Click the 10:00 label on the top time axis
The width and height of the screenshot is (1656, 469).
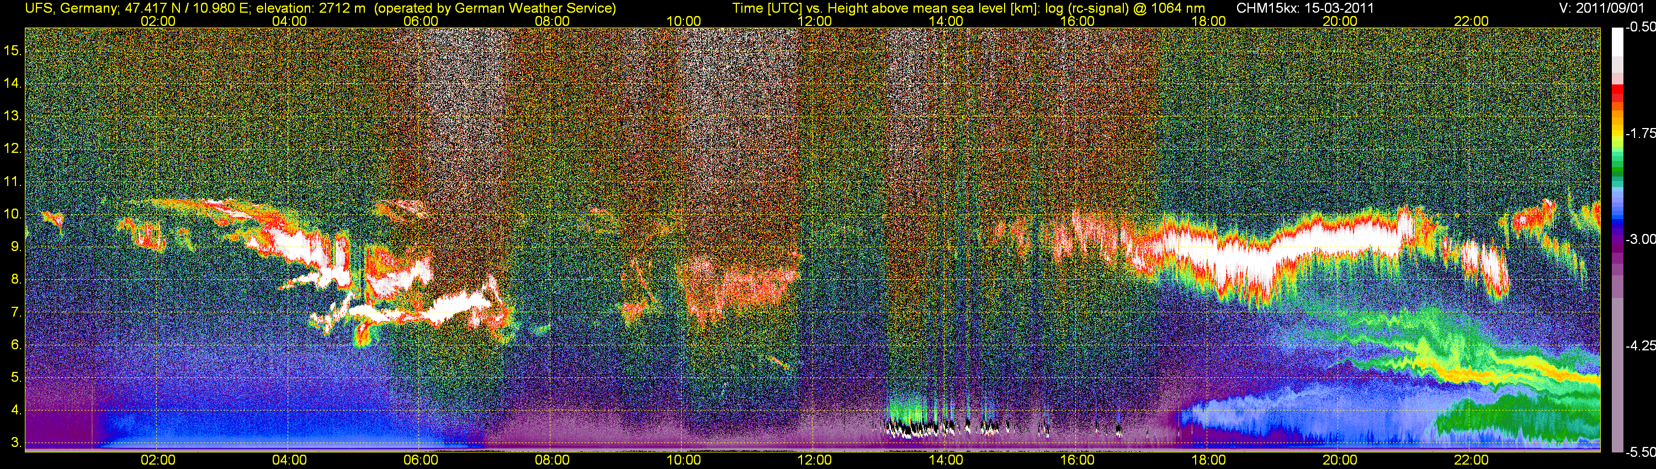click(x=683, y=21)
